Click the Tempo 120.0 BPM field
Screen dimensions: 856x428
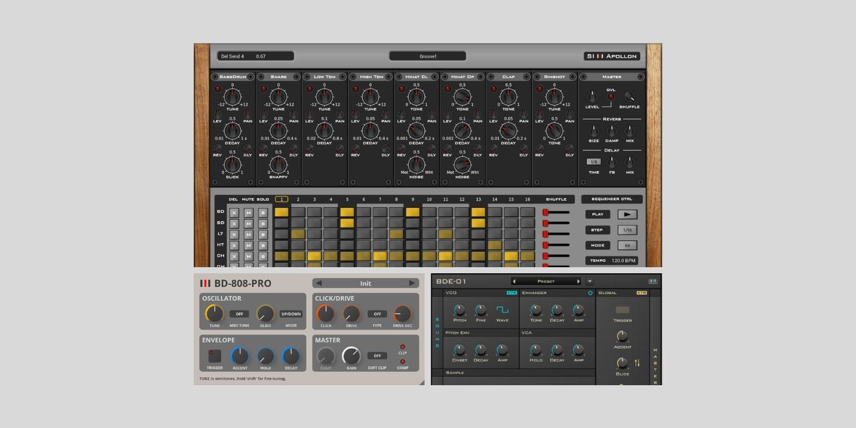pyautogui.click(x=622, y=260)
